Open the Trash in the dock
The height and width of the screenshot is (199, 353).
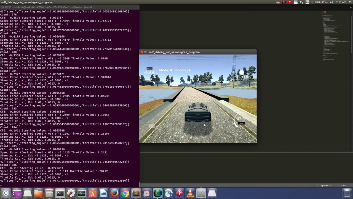pyautogui.click(x=347, y=193)
